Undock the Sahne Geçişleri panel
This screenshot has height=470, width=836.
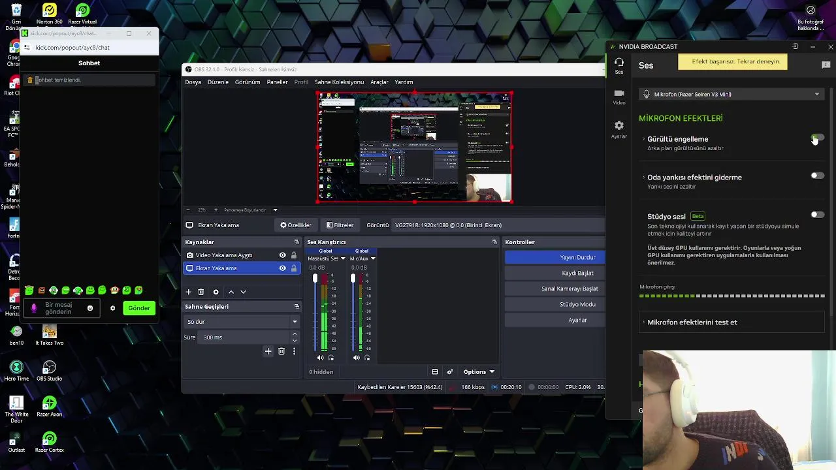297,306
